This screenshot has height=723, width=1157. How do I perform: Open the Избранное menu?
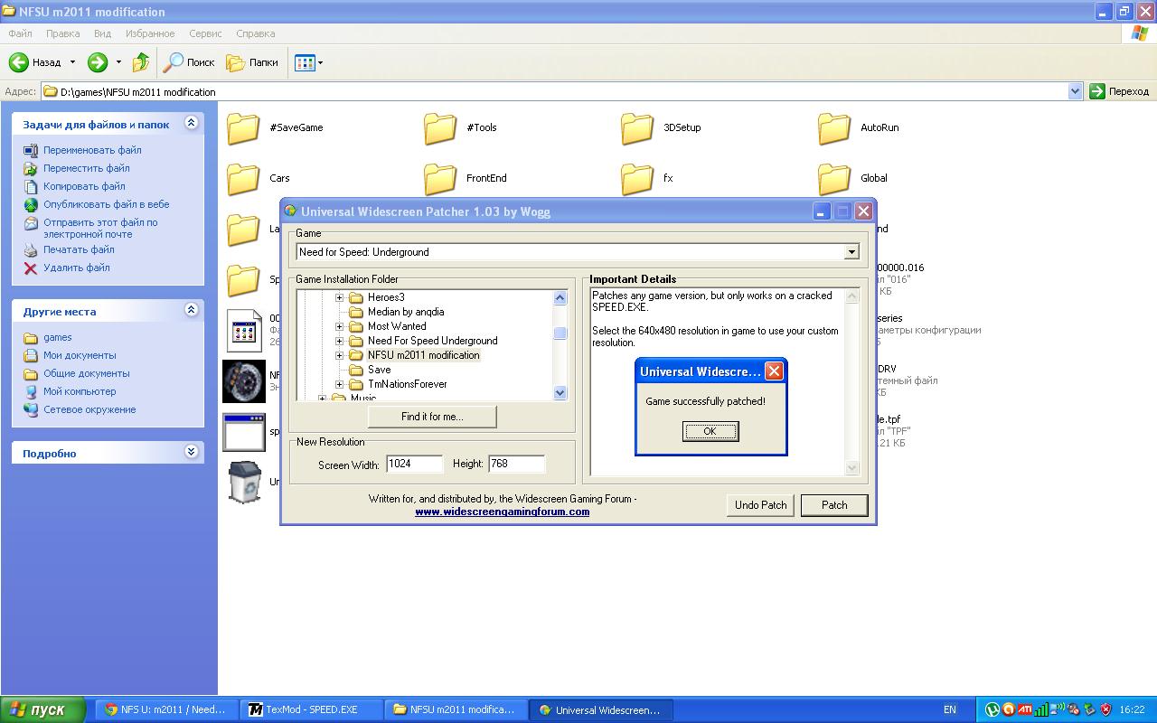pyautogui.click(x=150, y=33)
